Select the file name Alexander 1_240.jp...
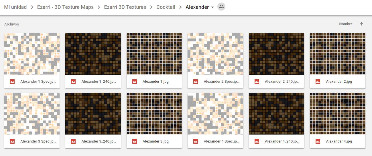Screen dimensions: 372x156 pyautogui.click(x=99, y=82)
